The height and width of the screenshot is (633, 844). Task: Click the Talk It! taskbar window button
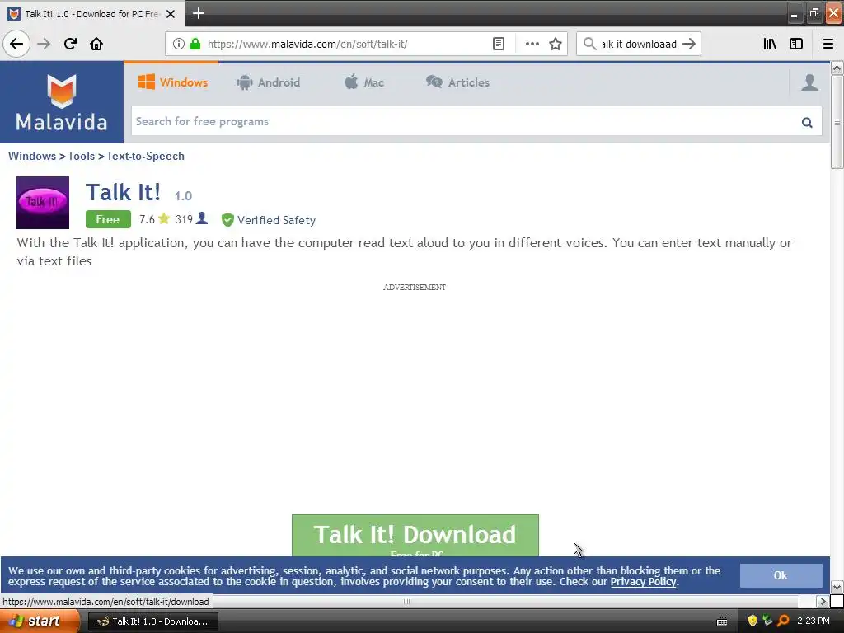(x=152, y=621)
